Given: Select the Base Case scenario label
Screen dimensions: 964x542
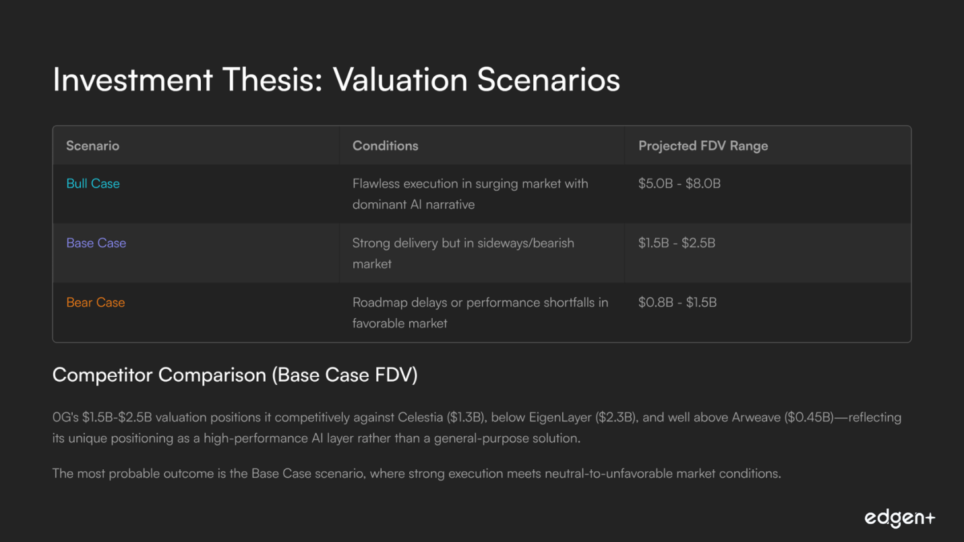Looking at the screenshot, I should point(96,243).
